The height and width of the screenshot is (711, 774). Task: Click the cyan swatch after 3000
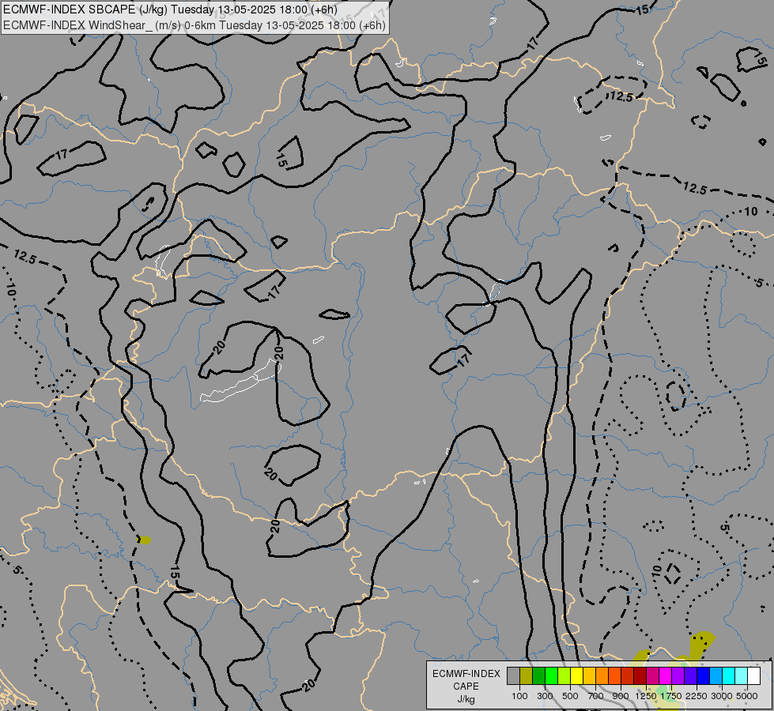[729, 676]
